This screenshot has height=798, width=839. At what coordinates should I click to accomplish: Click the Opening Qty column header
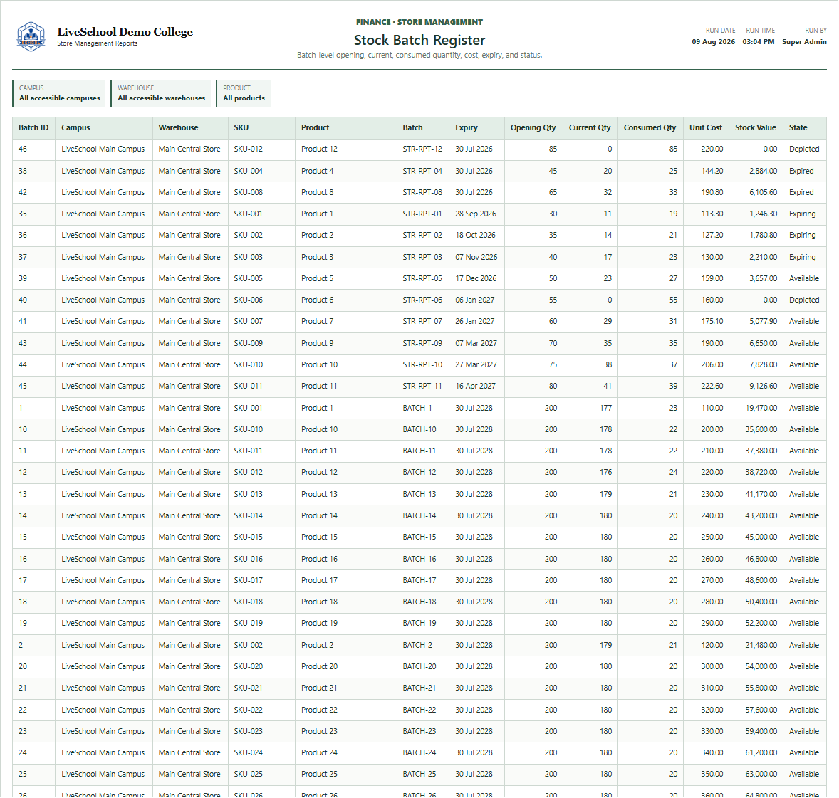pyautogui.click(x=533, y=128)
